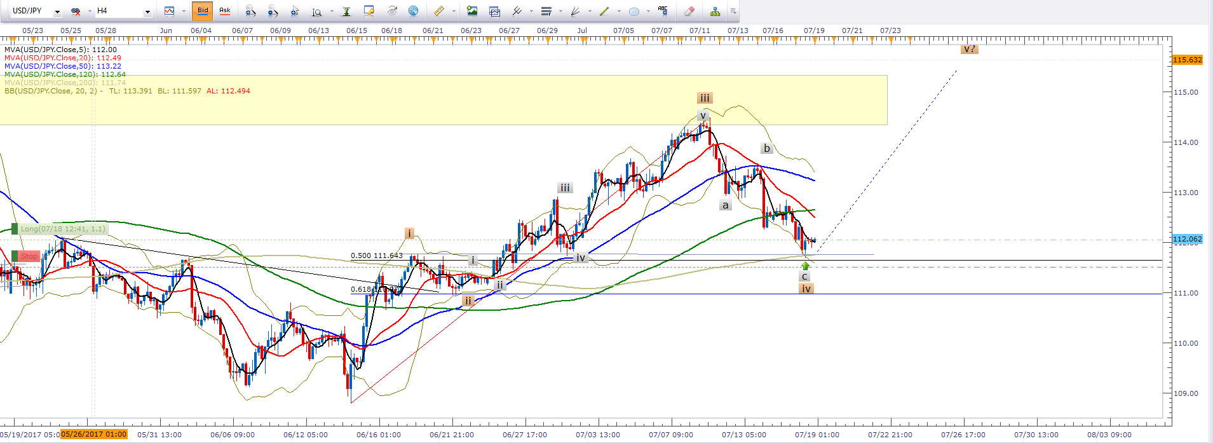Click the Andrews pitchfork tool icon

pyautogui.click(x=517, y=11)
